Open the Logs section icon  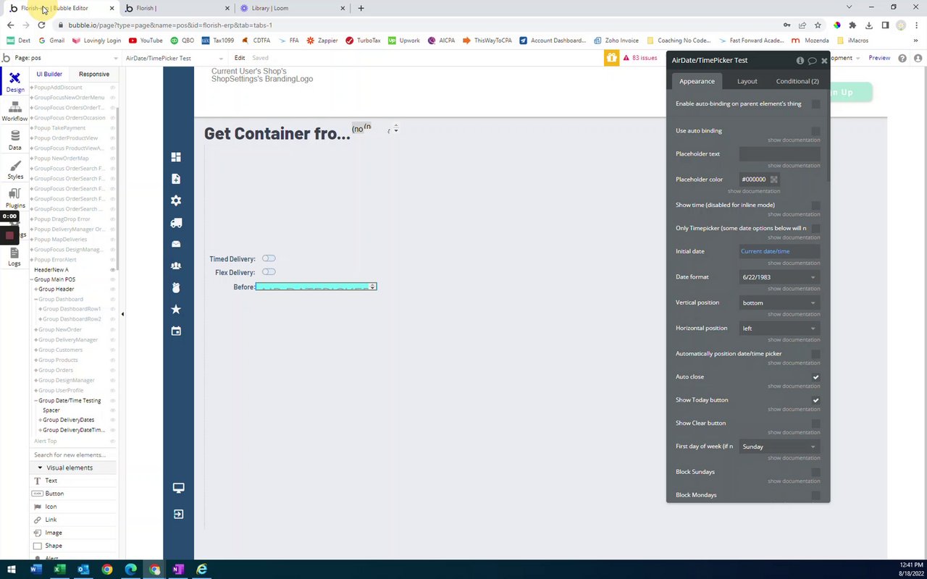[14, 256]
